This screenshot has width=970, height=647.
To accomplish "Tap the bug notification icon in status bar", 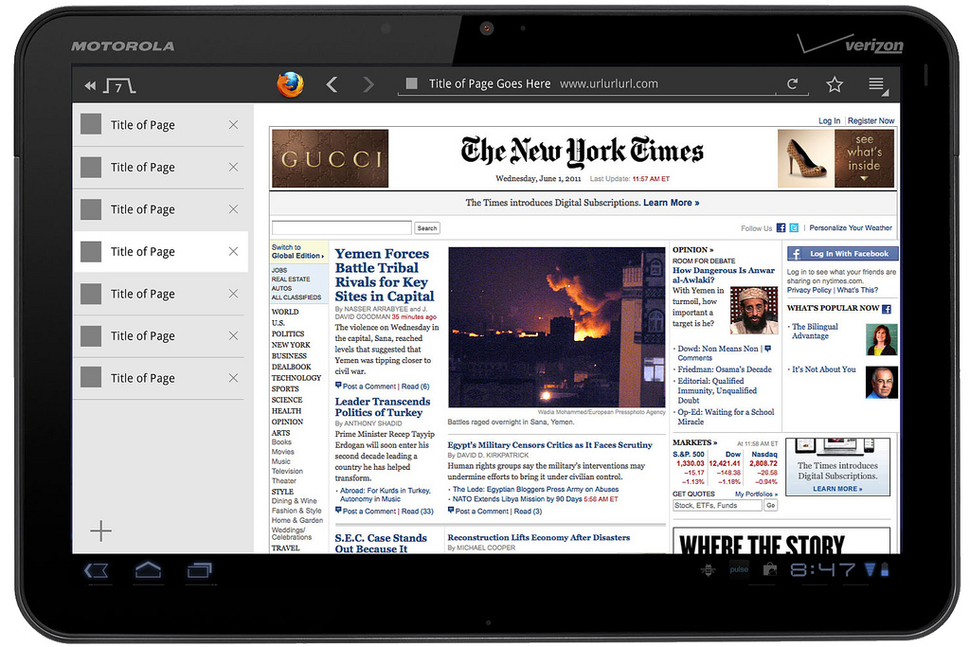I will click(x=709, y=569).
